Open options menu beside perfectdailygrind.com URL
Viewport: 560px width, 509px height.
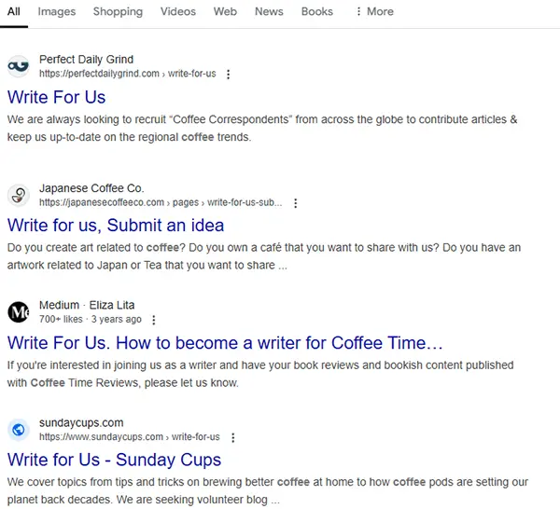pos(229,75)
